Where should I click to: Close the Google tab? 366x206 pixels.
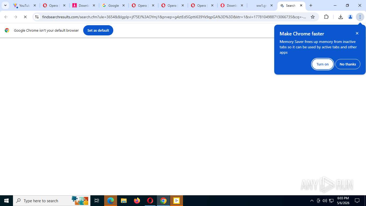click(124, 5)
